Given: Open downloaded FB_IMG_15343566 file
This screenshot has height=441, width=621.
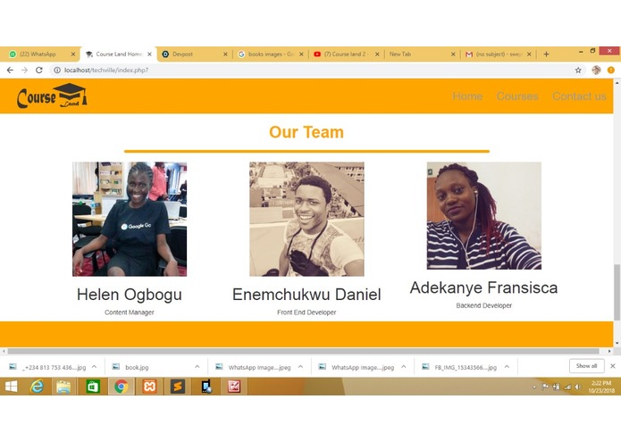Looking at the screenshot, I should (x=466, y=367).
